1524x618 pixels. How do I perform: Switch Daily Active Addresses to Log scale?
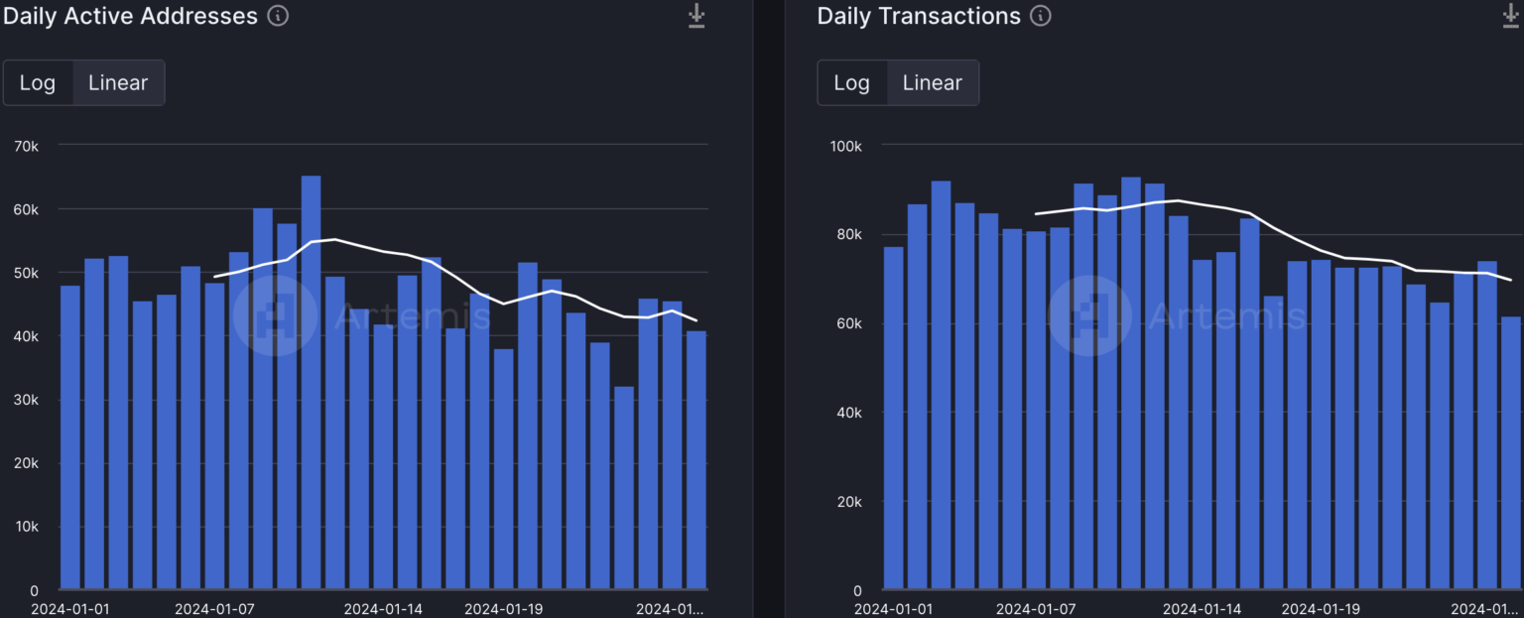coord(38,83)
